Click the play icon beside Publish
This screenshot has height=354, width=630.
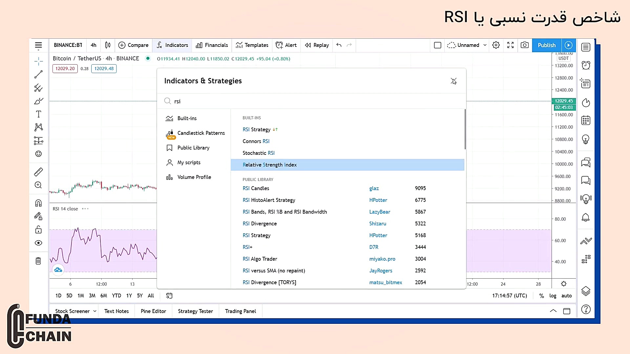pyautogui.click(x=569, y=45)
